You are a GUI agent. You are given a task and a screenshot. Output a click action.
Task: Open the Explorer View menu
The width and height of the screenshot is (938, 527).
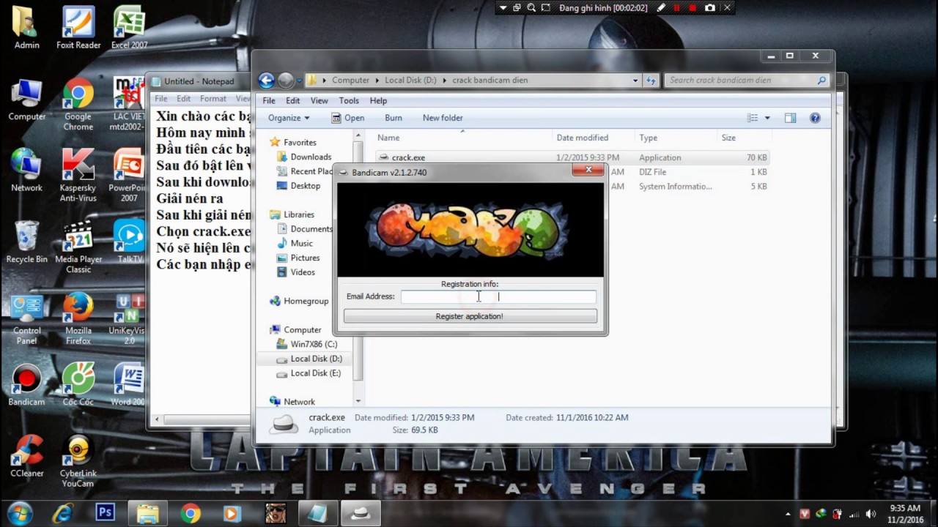320,100
